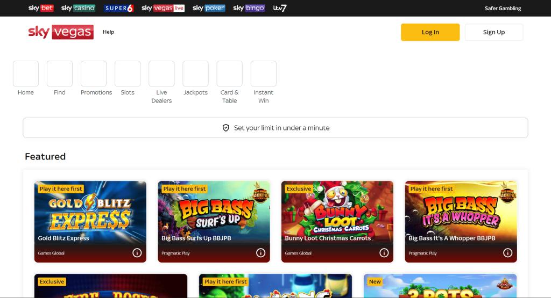Select the Home menu label
The image size is (551, 298).
pos(26,92)
